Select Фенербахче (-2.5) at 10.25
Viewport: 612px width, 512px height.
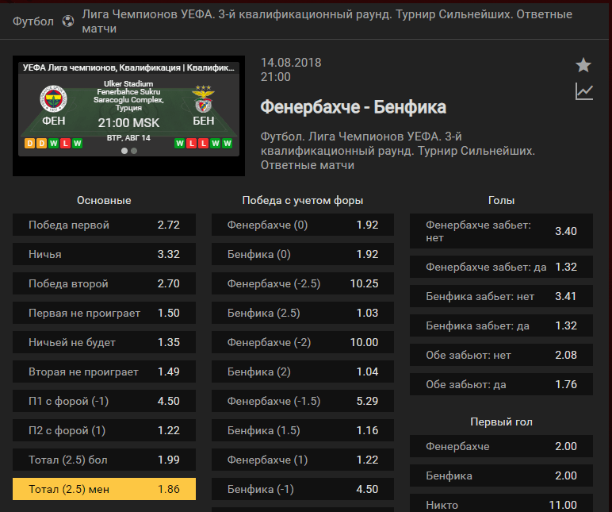point(303,283)
